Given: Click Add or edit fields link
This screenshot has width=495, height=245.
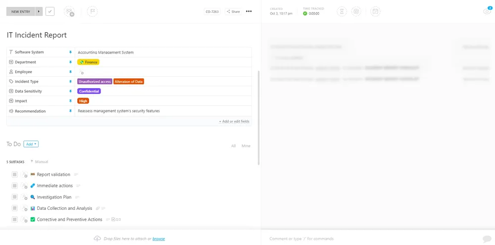Looking at the screenshot, I should click(234, 121).
